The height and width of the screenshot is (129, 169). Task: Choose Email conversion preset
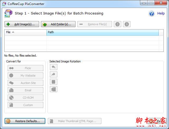25,90
